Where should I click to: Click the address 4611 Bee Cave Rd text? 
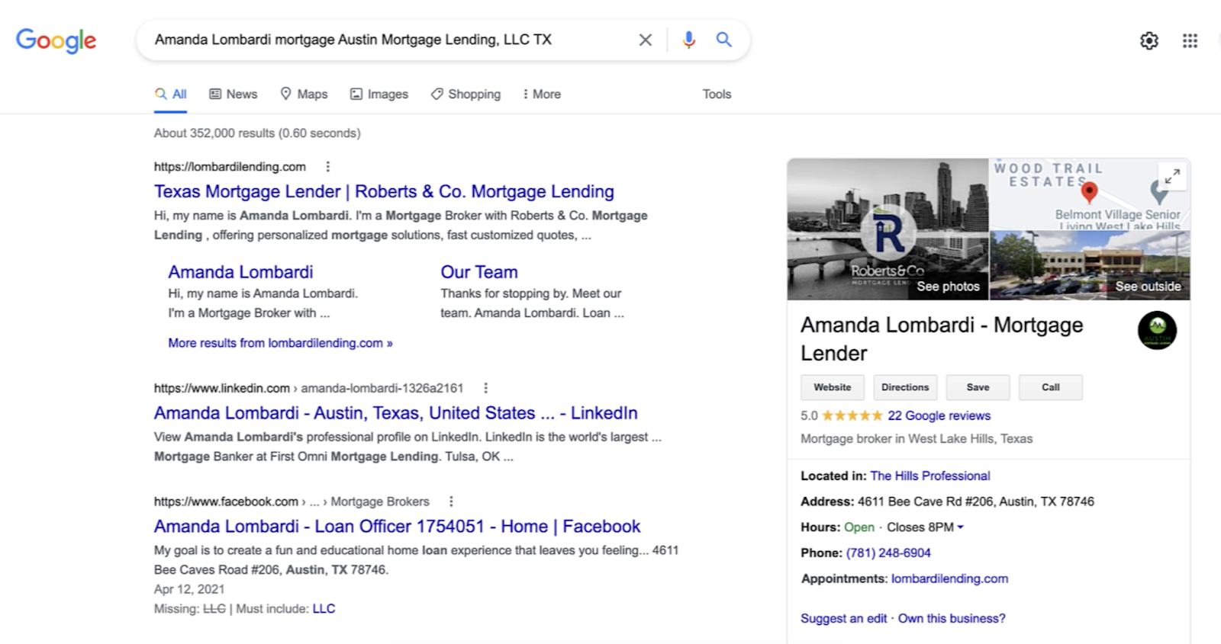[975, 501]
